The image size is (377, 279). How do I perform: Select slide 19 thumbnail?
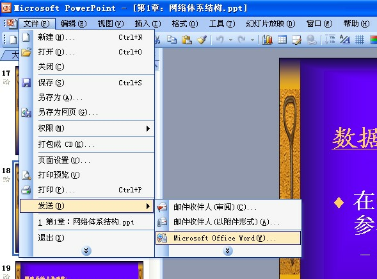pyautogui.click(x=79, y=270)
